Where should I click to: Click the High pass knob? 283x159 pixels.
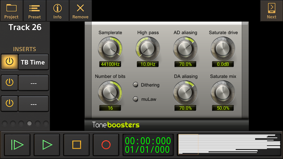coord(148,49)
